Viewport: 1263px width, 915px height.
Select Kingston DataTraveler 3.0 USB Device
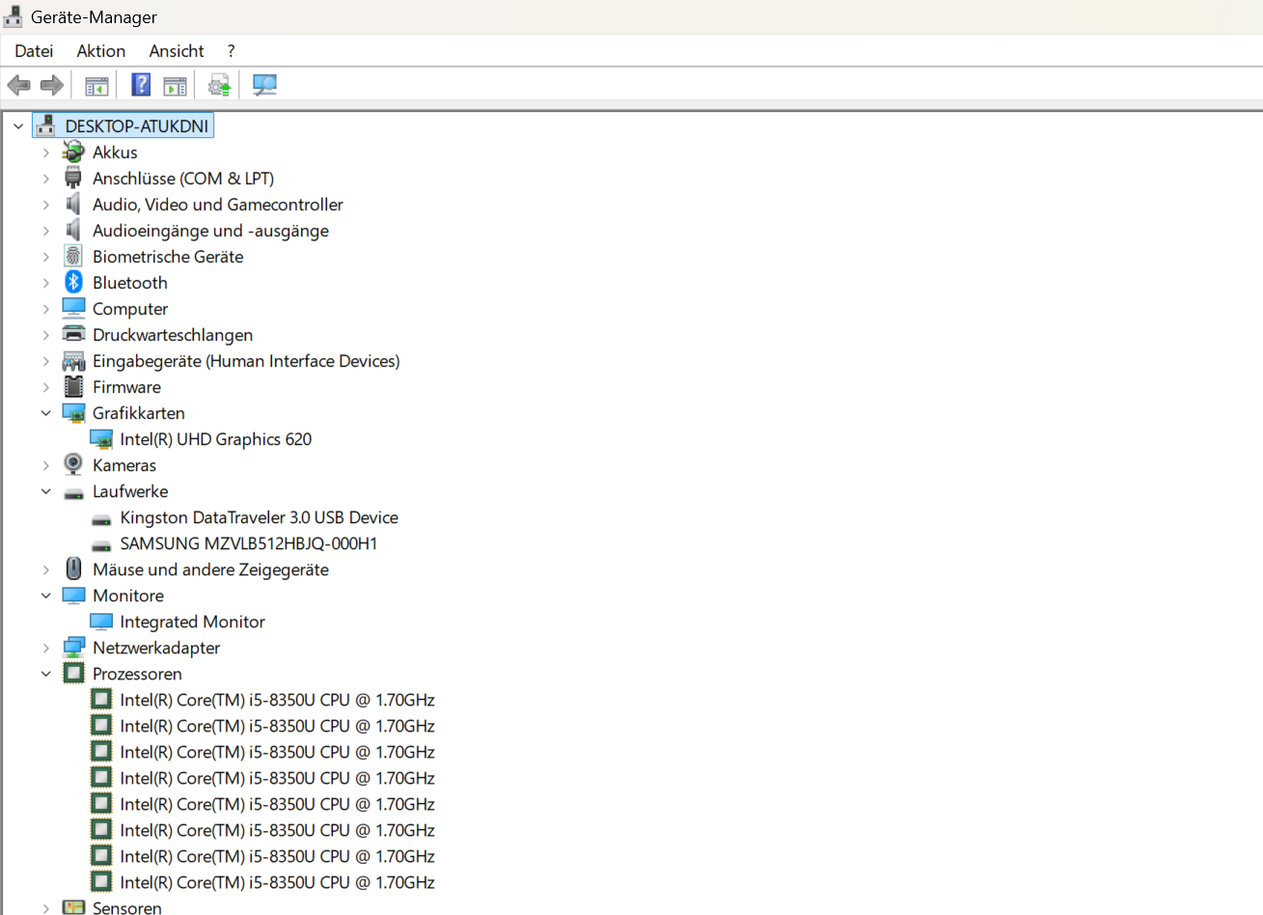[x=260, y=516]
